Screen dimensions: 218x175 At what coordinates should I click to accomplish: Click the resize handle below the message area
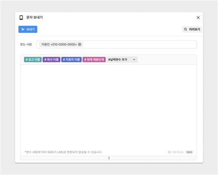pyautogui.click(x=109, y=158)
